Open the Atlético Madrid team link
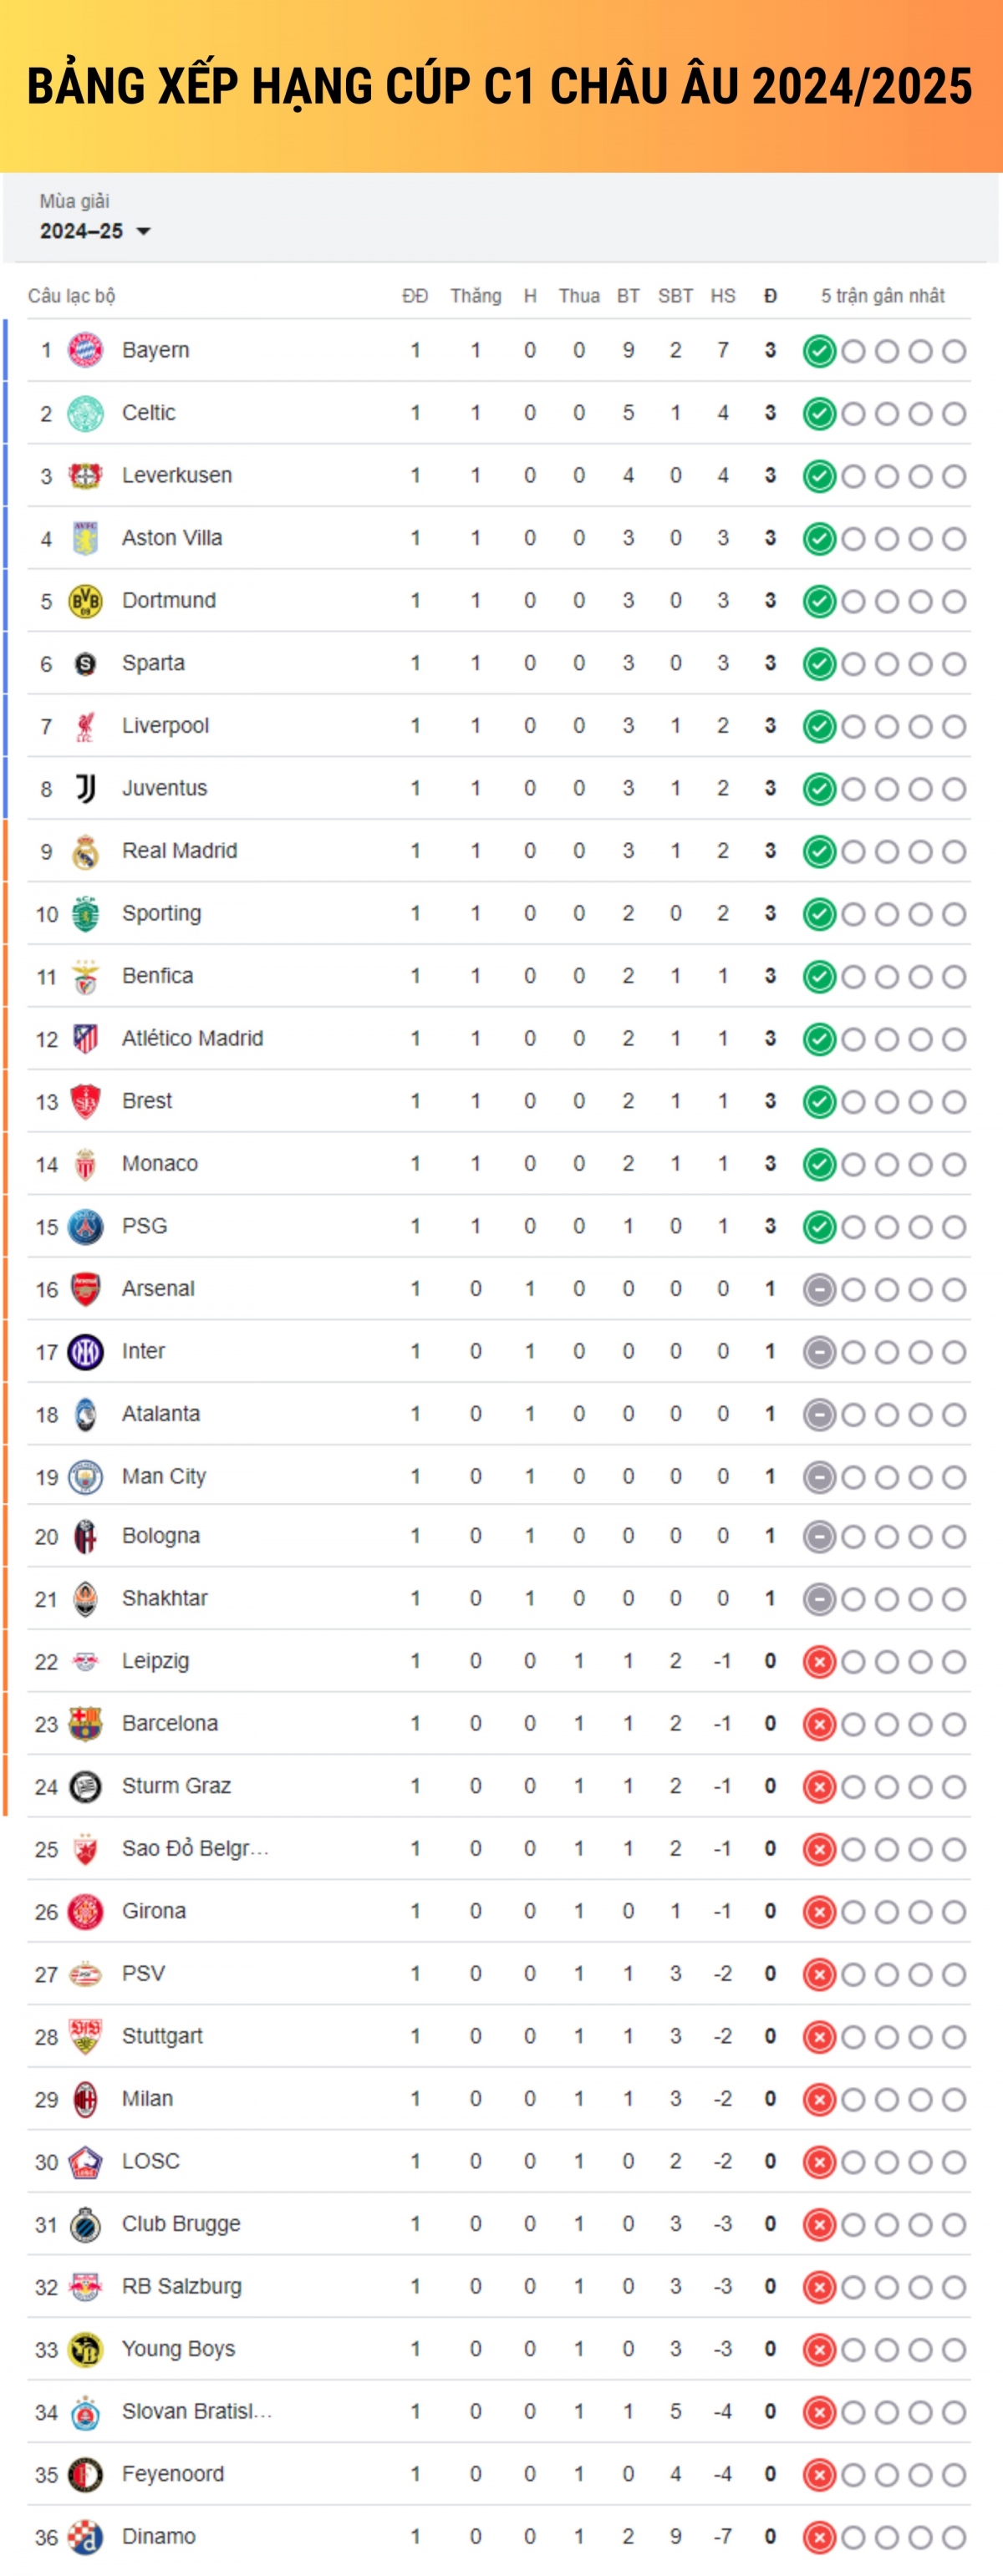1003x2576 pixels. click(193, 1039)
